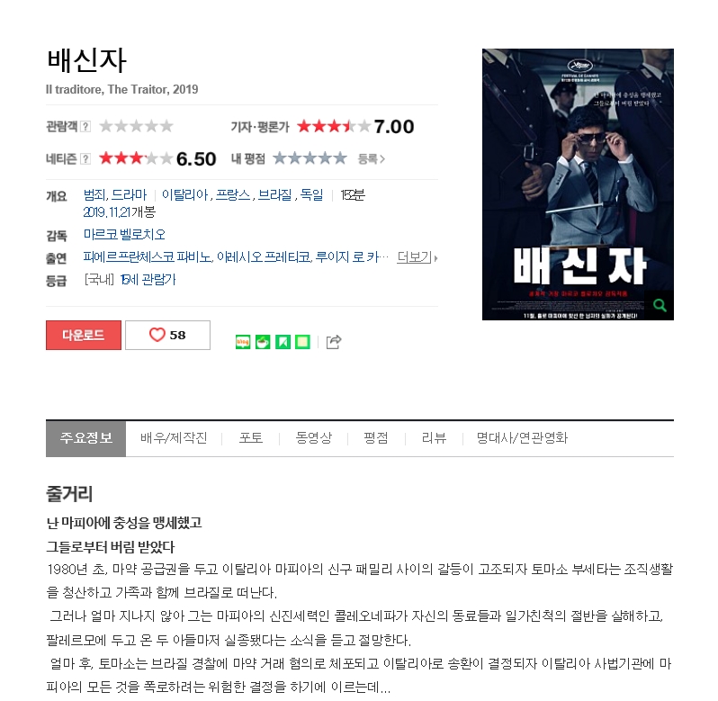The width and height of the screenshot is (718, 701).
Task: Click the green bookmark share icon
Action: pyautogui.click(x=283, y=342)
